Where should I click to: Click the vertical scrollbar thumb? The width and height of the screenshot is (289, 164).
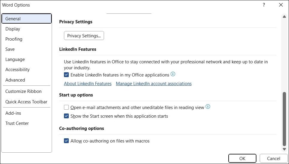pyautogui.click(x=285, y=119)
